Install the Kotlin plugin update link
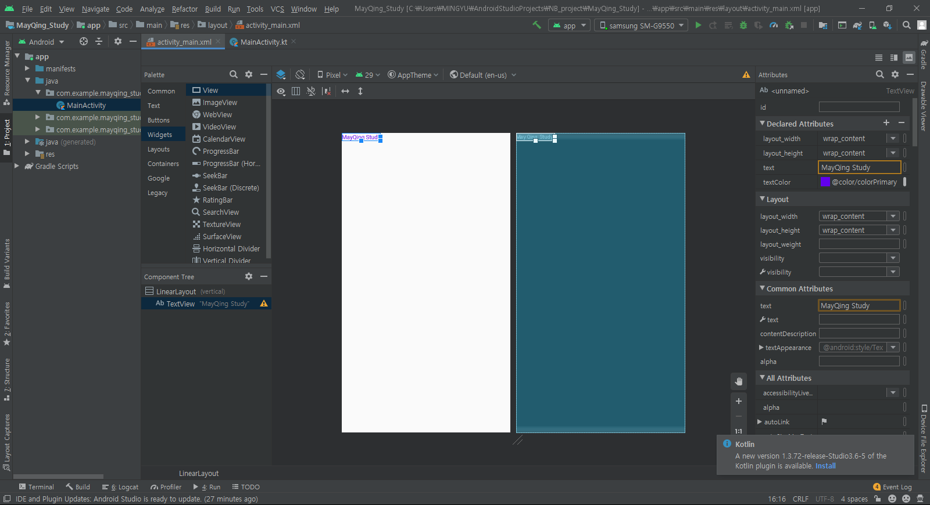This screenshot has width=930, height=505. click(825, 466)
